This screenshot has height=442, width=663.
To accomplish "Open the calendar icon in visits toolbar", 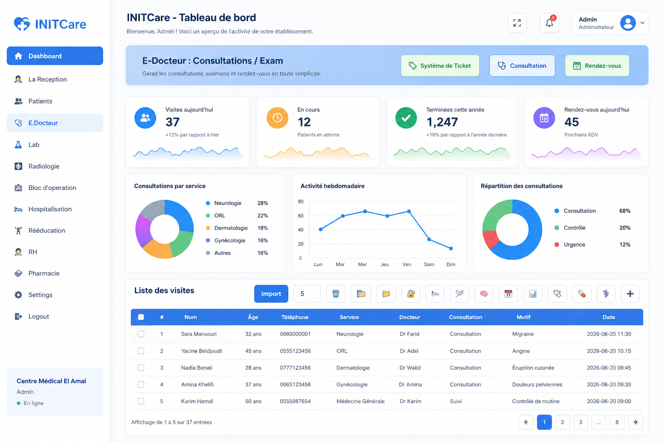I will [508, 294].
